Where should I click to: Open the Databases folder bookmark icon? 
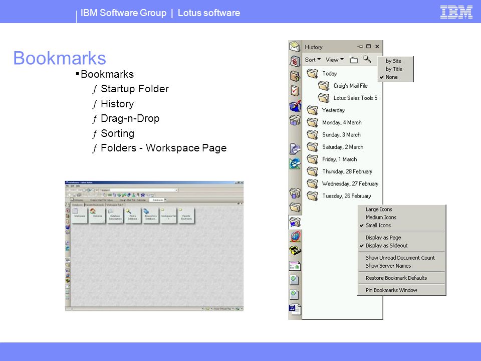point(295,120)
